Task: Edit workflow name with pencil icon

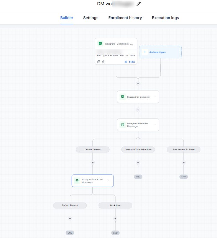Action: (x=138, y=4)
